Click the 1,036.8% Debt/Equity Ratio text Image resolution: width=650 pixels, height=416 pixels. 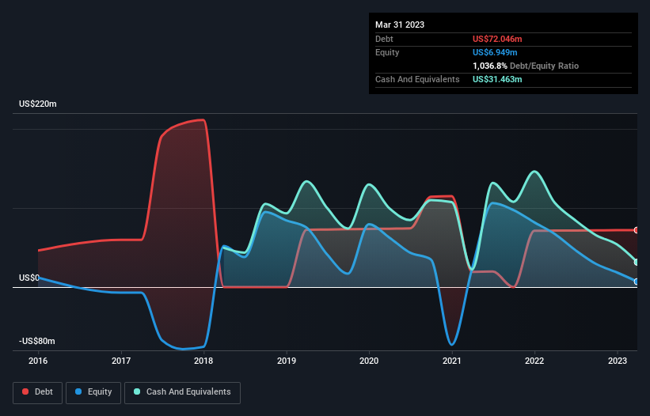526,66
